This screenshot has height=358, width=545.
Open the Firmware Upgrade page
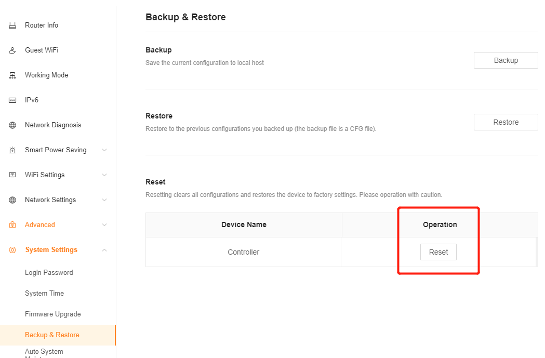coord(52,314)
